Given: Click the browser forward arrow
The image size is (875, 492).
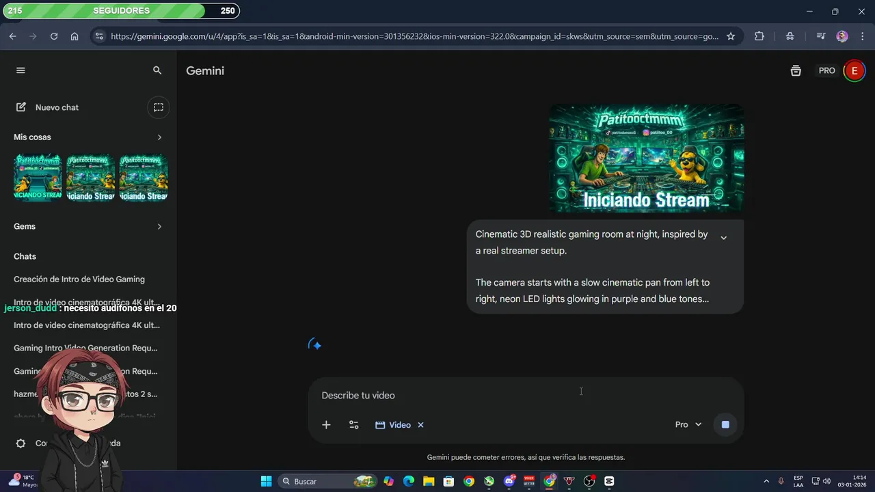Looking at the screenshot, I should [x=33, y=36].
